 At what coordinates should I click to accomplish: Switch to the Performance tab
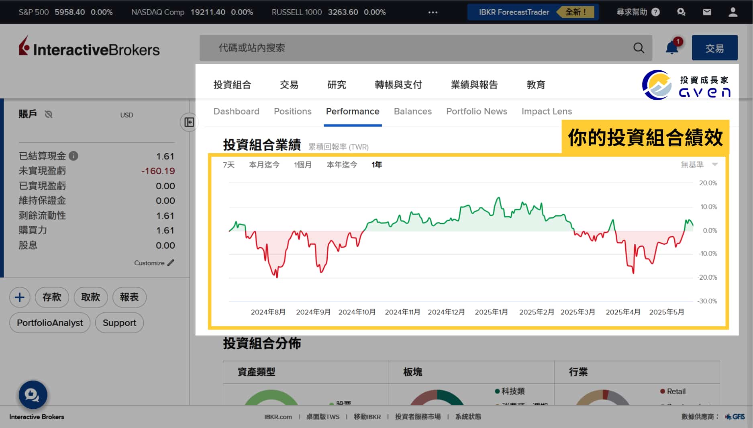353,111
